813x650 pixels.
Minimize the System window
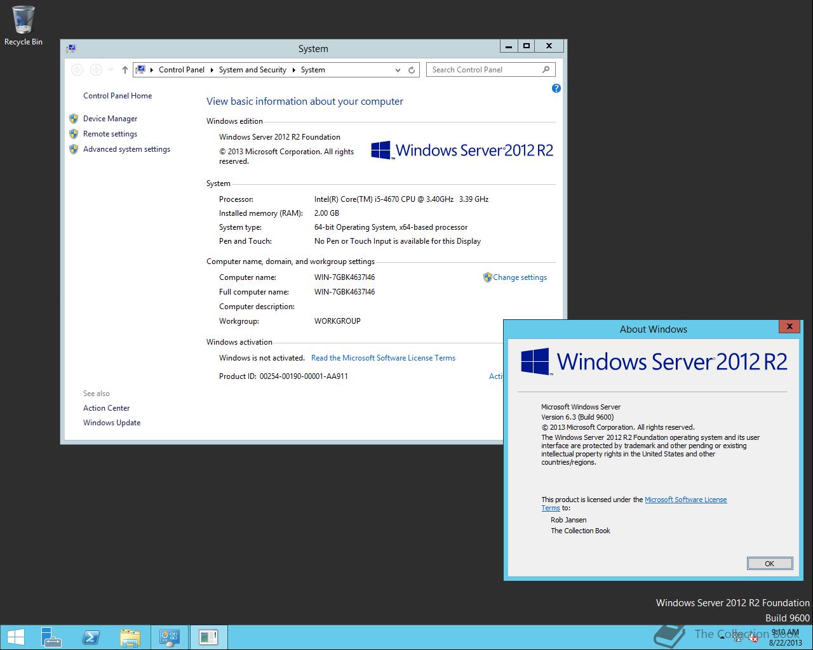[508, 46]
